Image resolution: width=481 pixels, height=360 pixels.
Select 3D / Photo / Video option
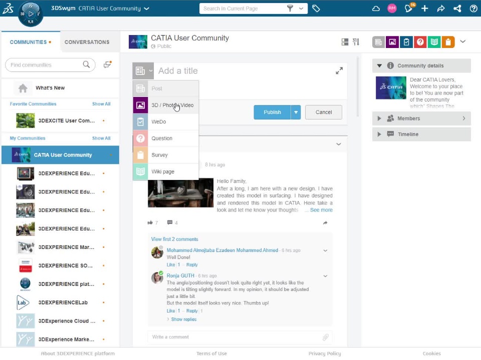pos(166,105)
